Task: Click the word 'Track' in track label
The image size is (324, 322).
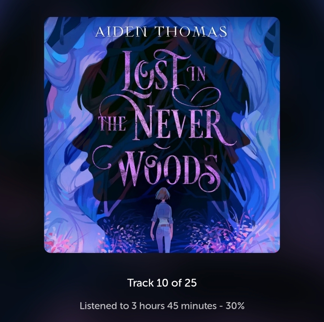Action: coord(141,283)
